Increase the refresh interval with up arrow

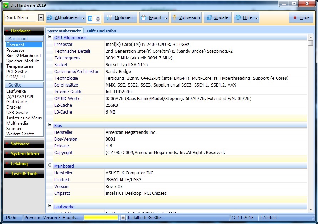pyautogui.click(x=98, y=17)
